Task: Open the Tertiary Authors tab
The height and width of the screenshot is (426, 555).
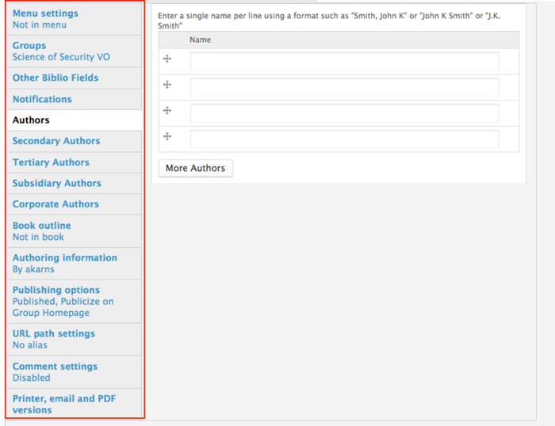Action: (x=51, y=162)
